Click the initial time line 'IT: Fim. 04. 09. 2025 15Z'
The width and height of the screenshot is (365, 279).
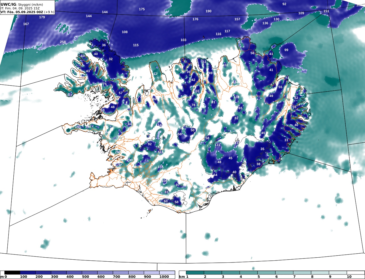[20, 8]
